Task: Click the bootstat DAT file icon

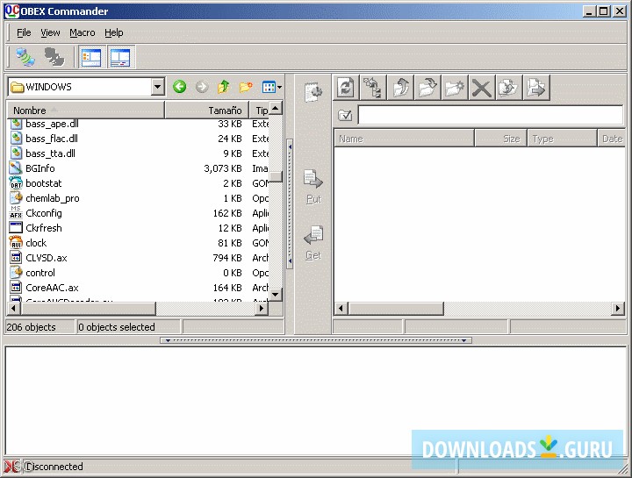Action: (16, 183)
